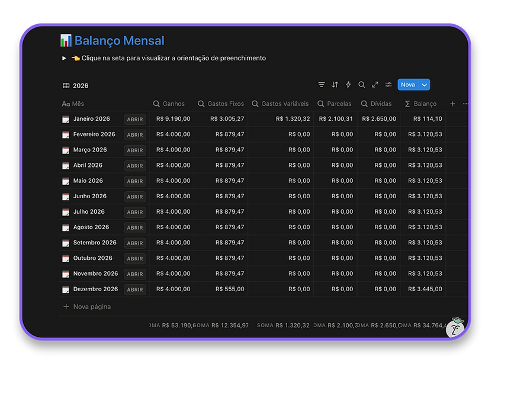This screenshot has width=530, height=409.
Task: Open the Maio 2026 row title
Action: click(88, 181)
